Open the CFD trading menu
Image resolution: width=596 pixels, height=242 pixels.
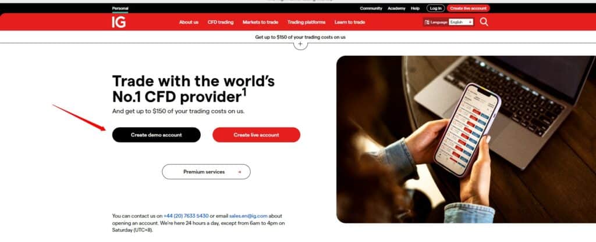[221, 23]
